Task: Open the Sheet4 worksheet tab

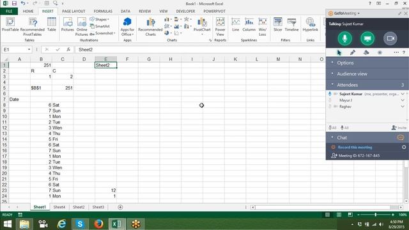Action: click(59, 207)
